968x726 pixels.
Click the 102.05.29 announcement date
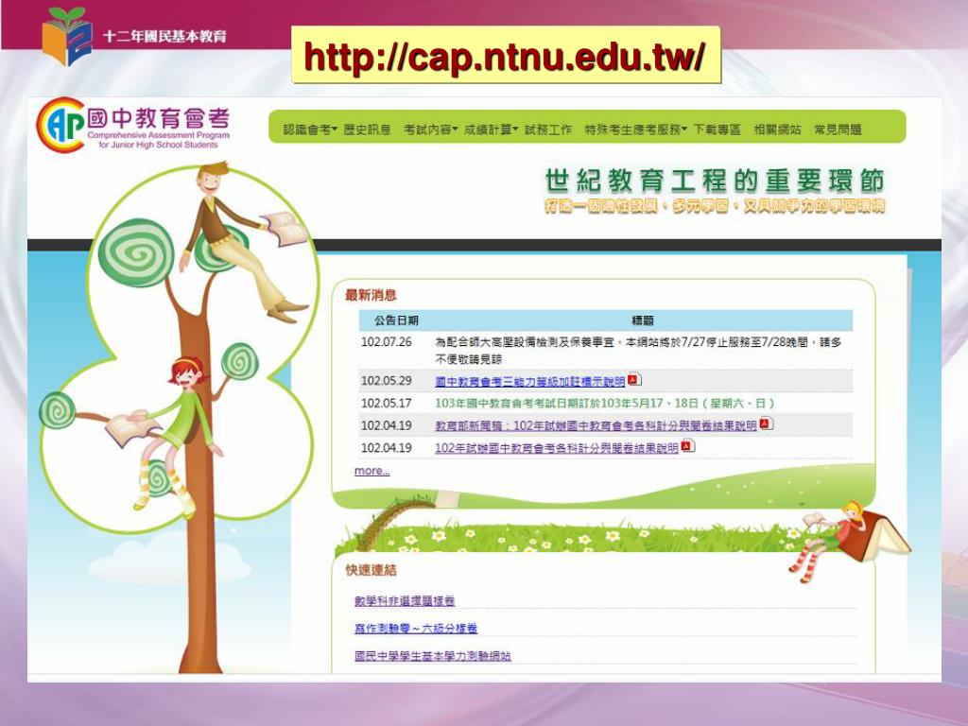tap(387, 381)
